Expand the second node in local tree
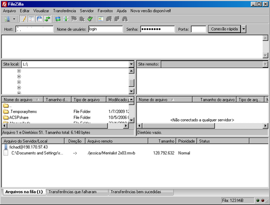This screenshot has width=270, height=205. [19, 77]
